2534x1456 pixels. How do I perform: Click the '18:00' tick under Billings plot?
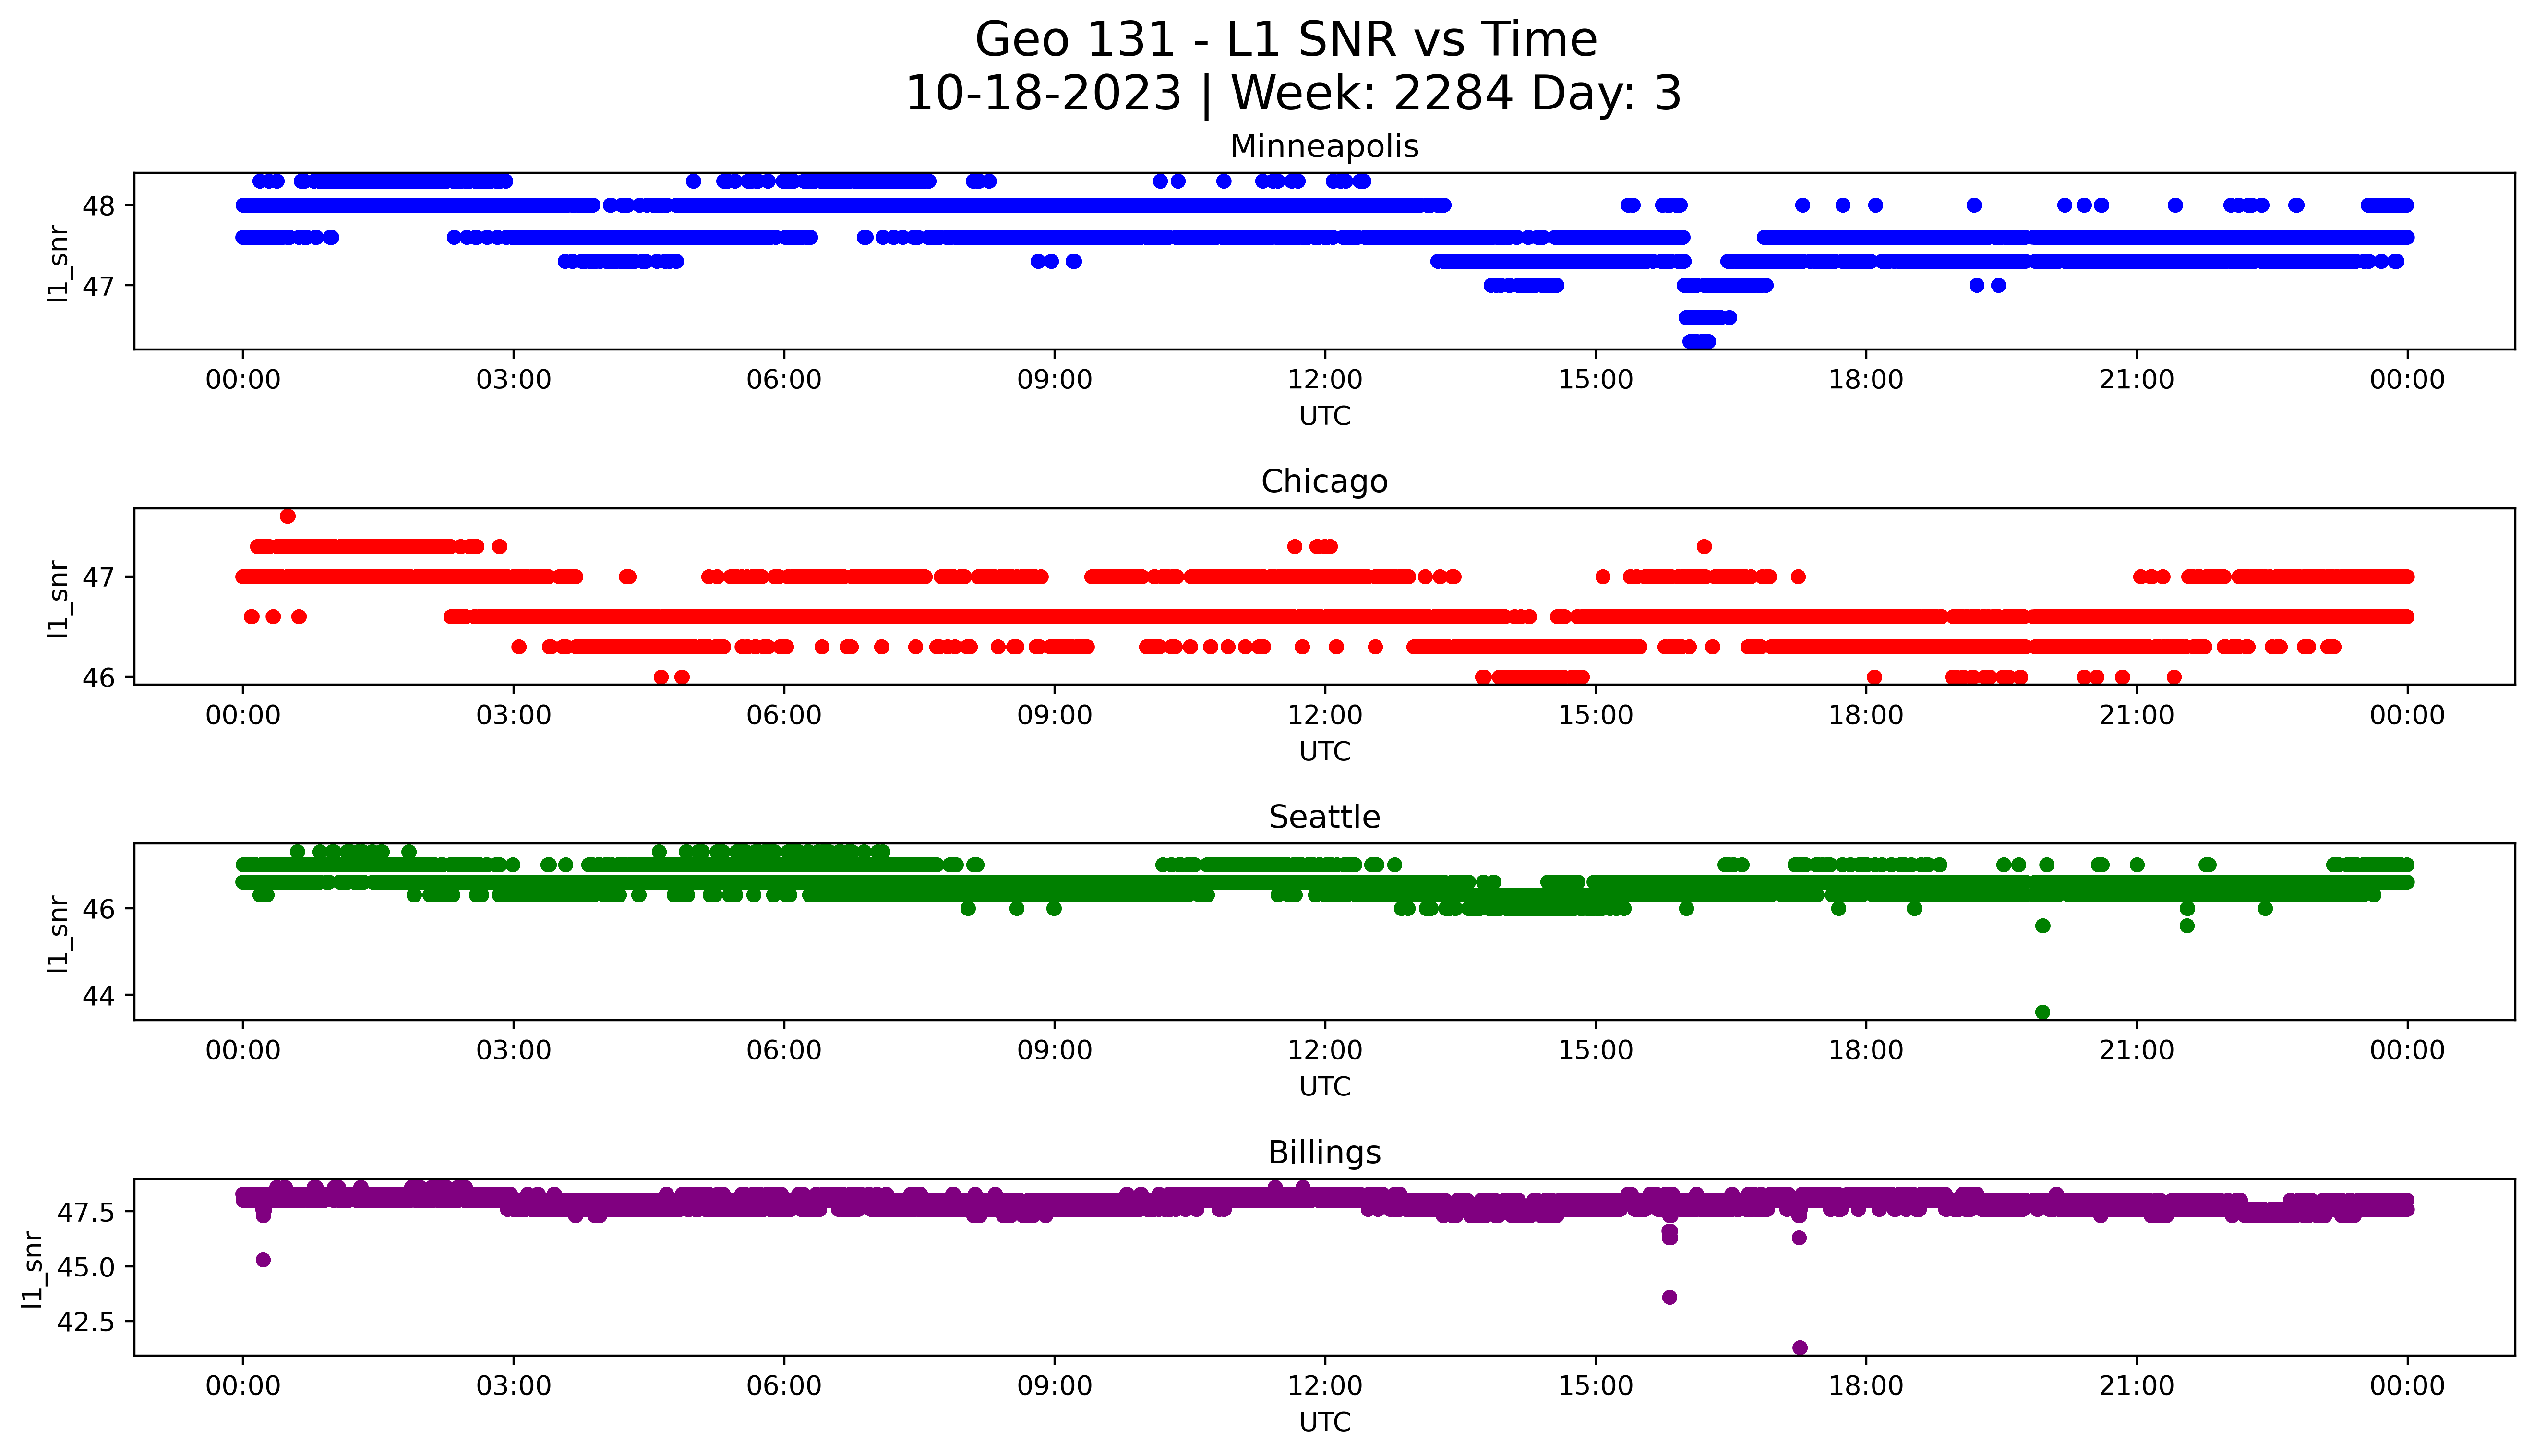click(x=1866, y=1386)
